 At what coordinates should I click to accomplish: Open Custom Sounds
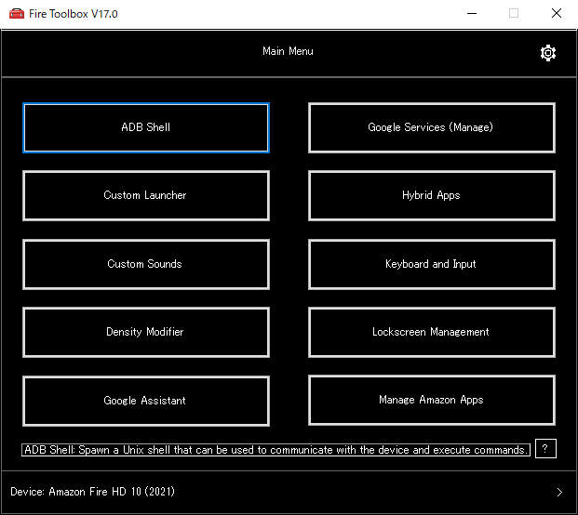[146, 264]
